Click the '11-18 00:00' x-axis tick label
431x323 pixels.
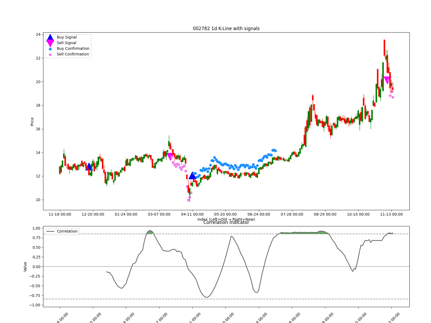[59, 215]
